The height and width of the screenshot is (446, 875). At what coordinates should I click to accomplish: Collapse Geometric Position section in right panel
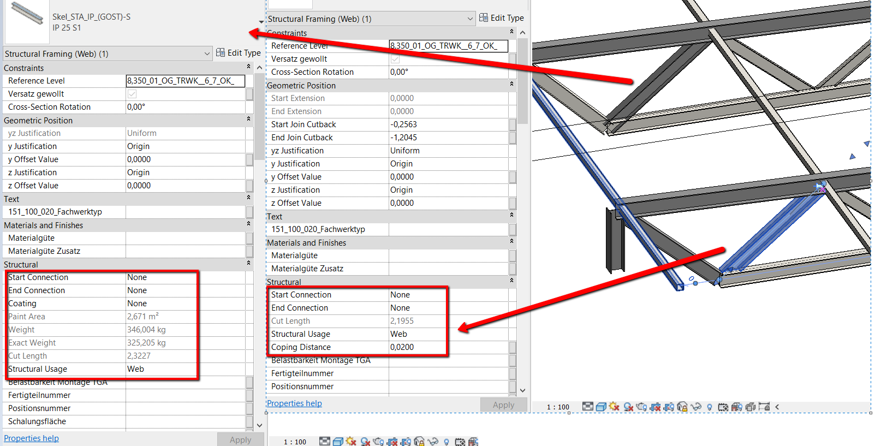(511, 84)
